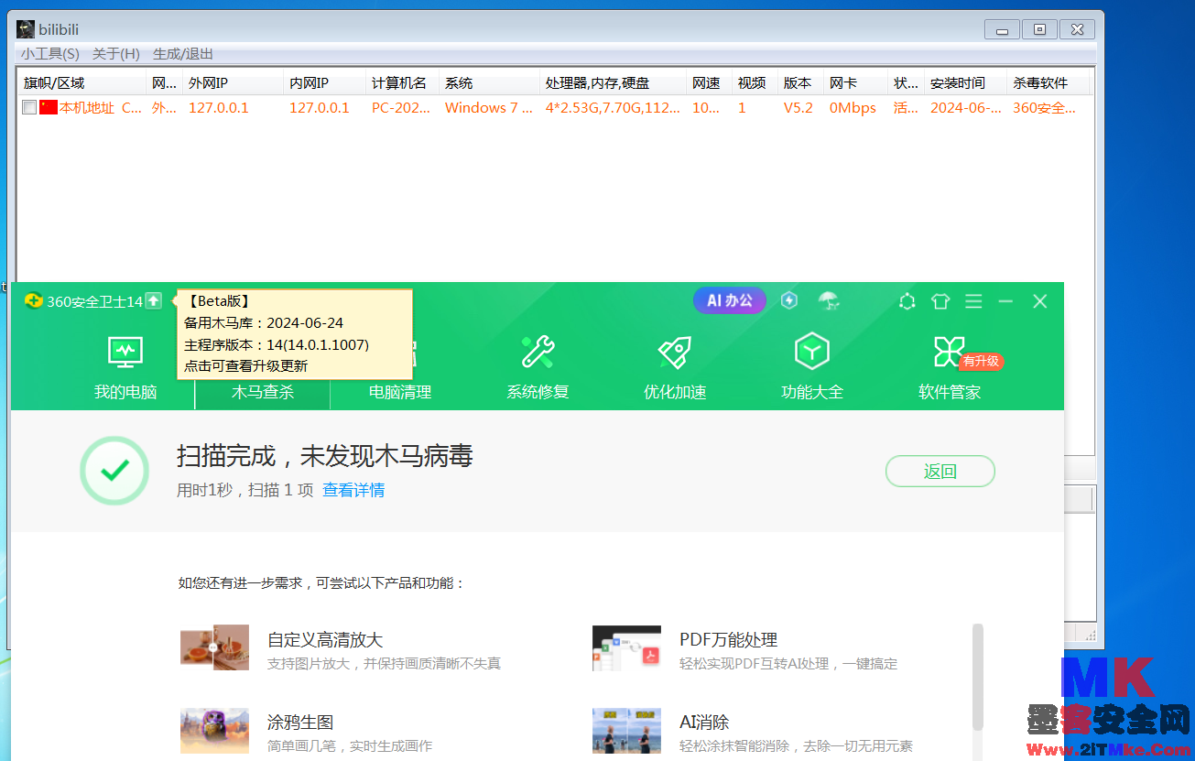
Task: Click the PC-202 computer name cell
Action: click(399, 108)
